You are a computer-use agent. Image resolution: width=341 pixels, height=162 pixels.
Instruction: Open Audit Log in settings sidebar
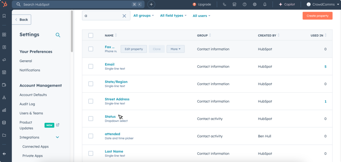coord(27,104)
